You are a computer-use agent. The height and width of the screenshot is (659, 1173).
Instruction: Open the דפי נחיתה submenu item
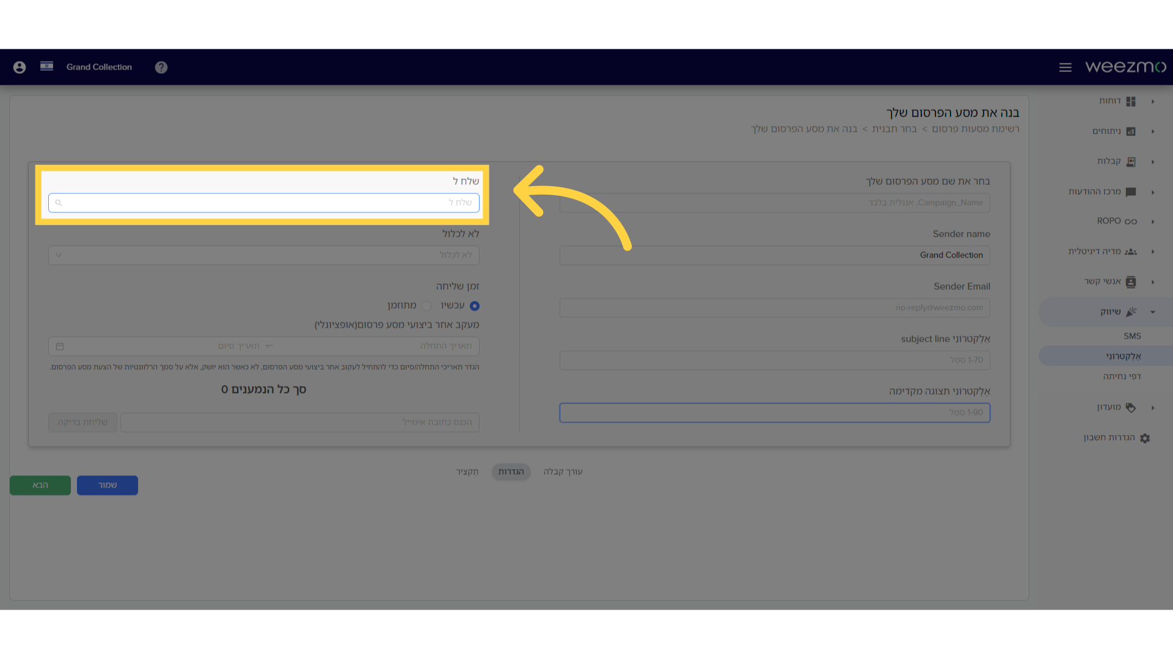point(1122,376)
